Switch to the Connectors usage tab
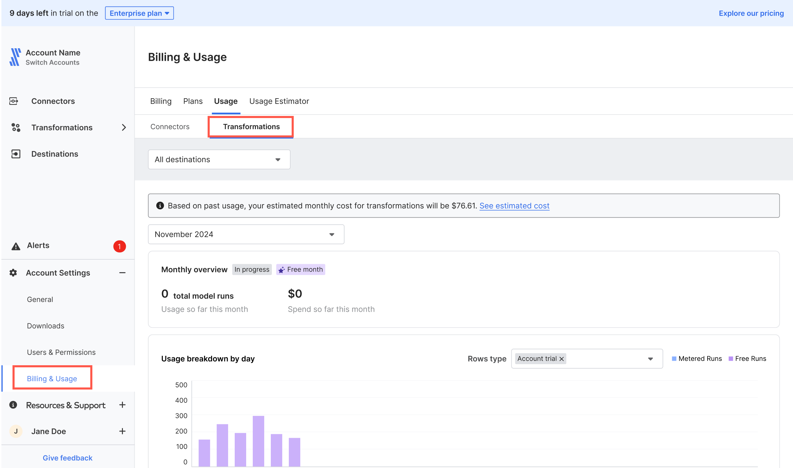This screenshot has height=468, width=793. [170, 126]
